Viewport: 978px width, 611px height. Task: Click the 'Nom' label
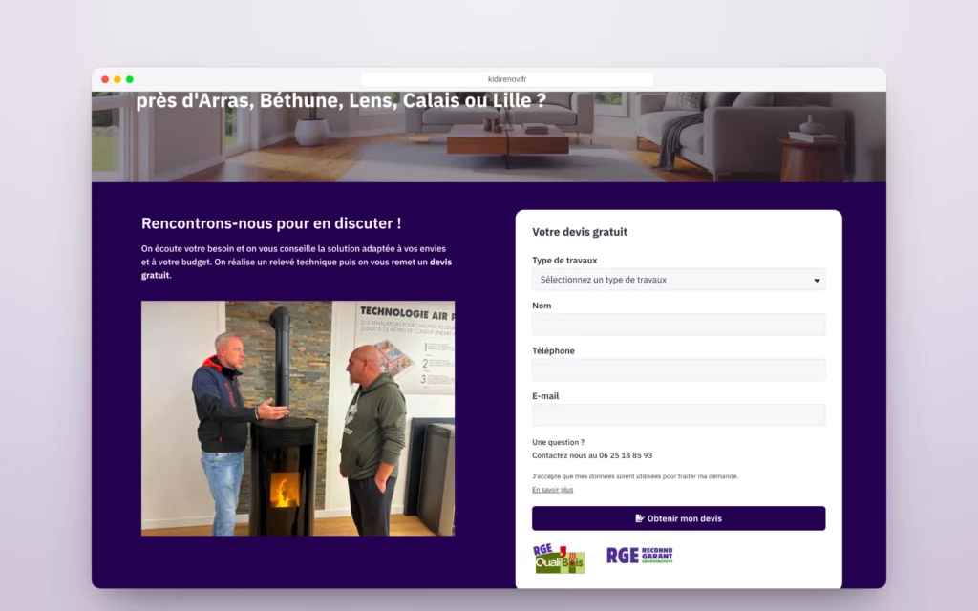[542, 305]
